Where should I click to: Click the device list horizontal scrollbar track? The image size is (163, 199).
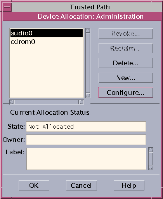[47, 102]
